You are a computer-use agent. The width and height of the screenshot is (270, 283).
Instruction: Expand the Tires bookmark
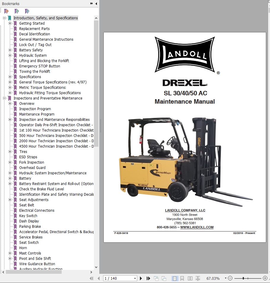(x=10, y=152)
